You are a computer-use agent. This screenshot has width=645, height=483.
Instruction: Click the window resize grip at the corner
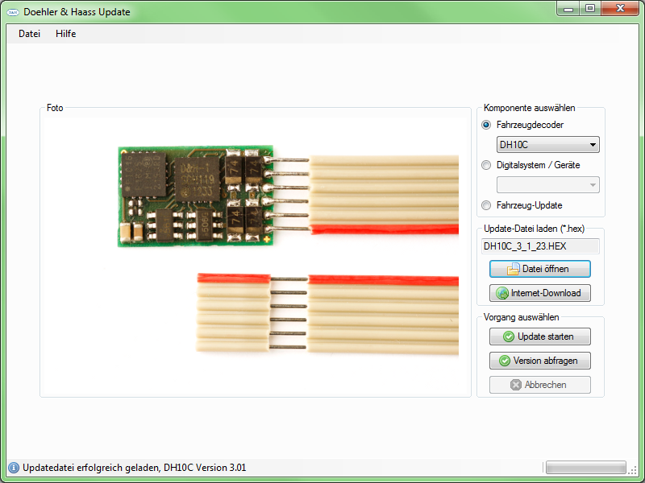tap(633, 470)
